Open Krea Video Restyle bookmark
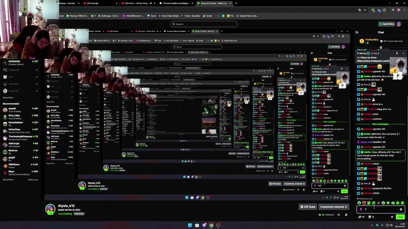 [169, 16]
